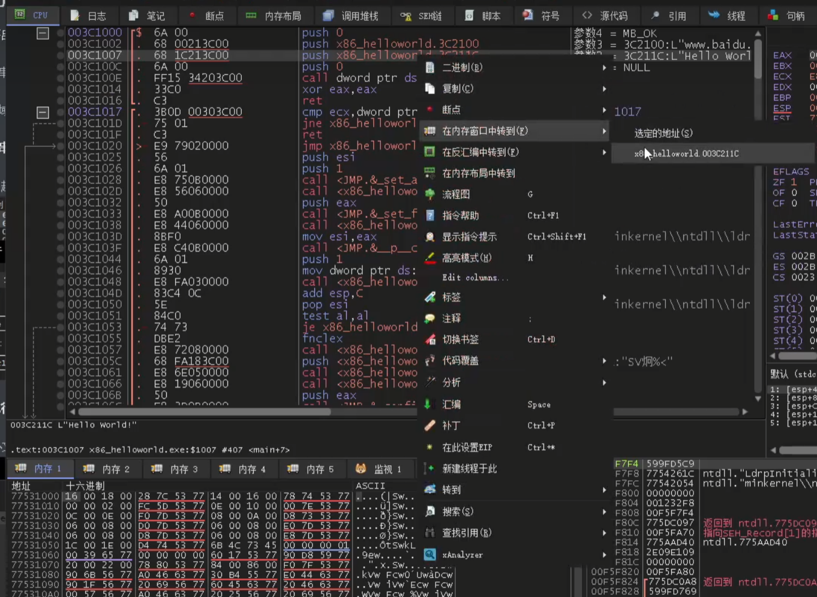Expand arrow next to 二进制 entry
This screenshot has width=817, height=597.
[604, 68]
